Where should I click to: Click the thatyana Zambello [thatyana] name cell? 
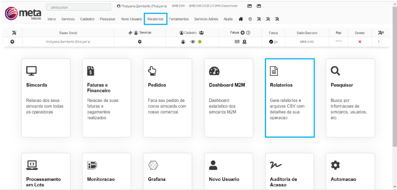point(68,42)
